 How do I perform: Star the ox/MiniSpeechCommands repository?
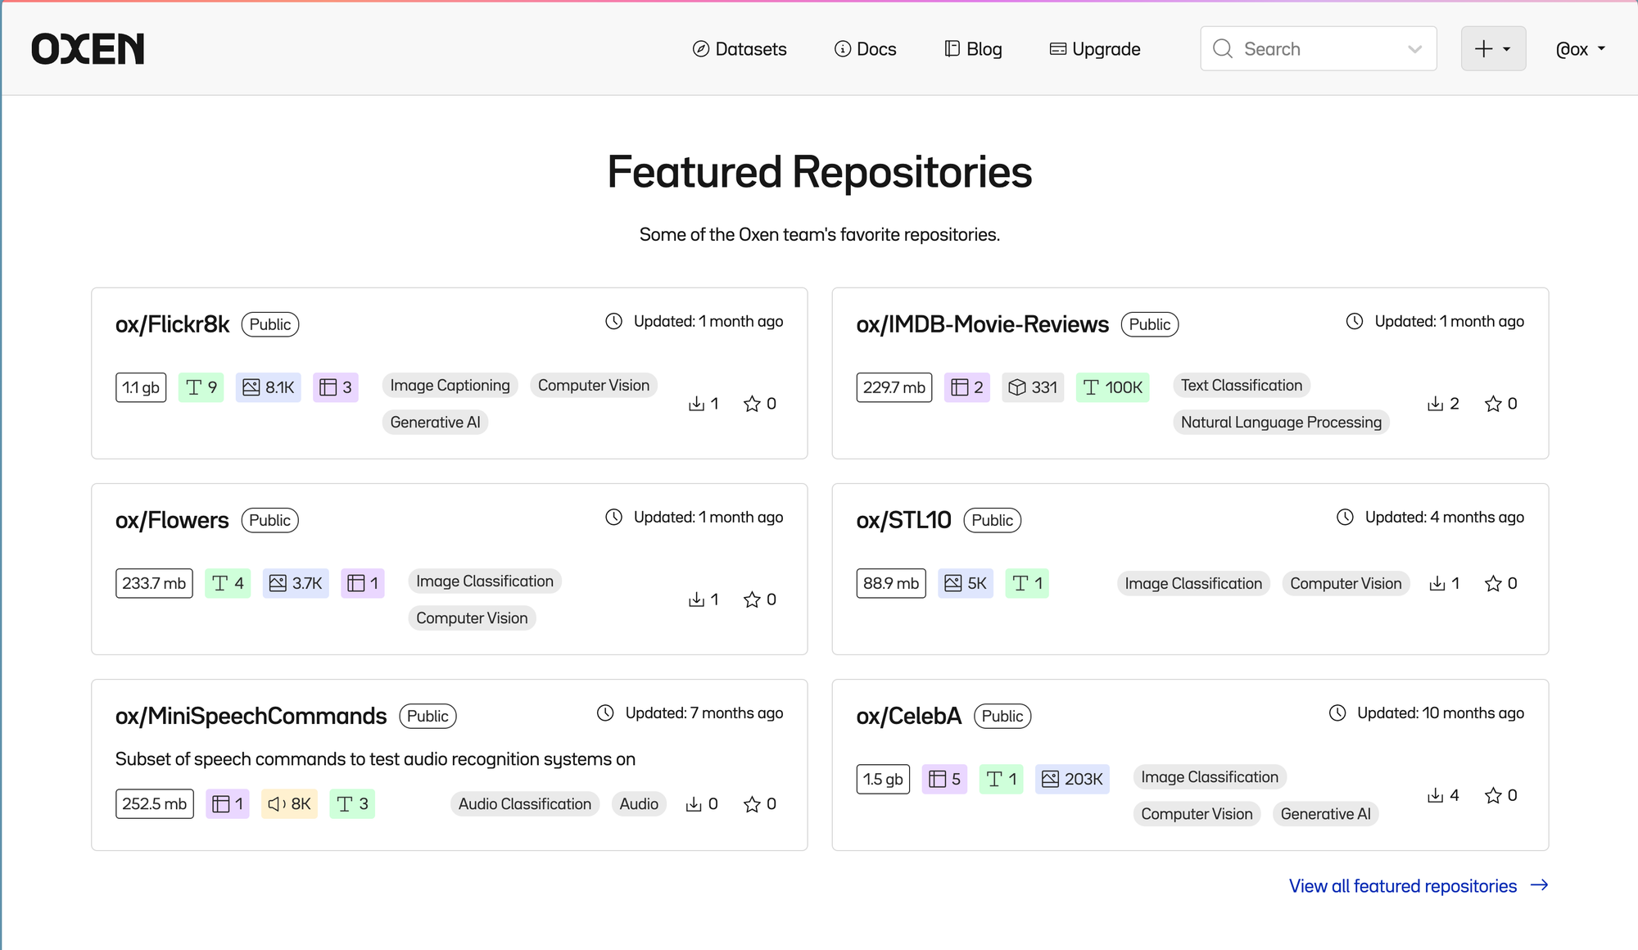(752, 804)
